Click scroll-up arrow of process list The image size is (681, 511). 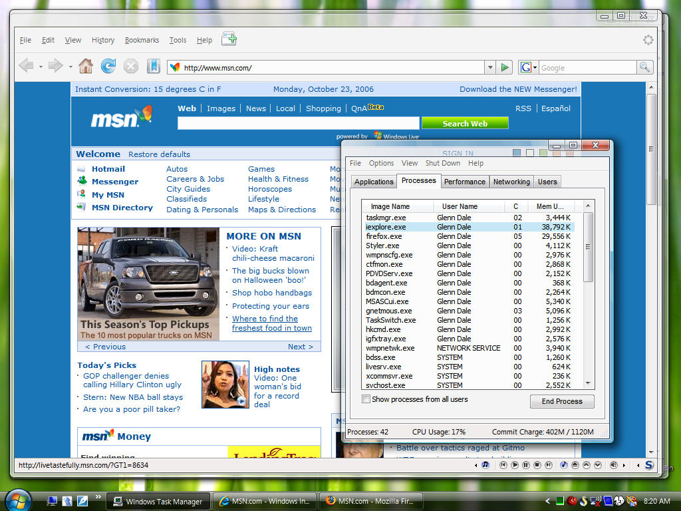588,206
